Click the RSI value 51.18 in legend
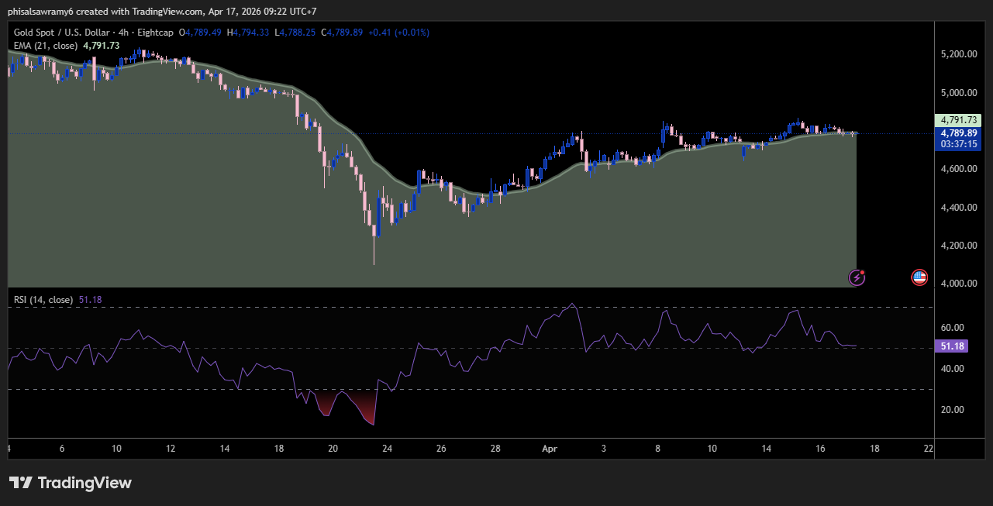The image size is (993, 506). click(x=91, y=300)
